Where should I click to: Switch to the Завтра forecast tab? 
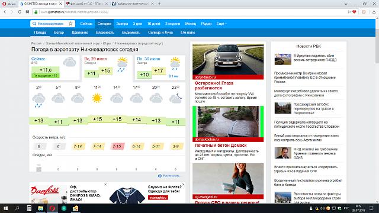(122, 24)
